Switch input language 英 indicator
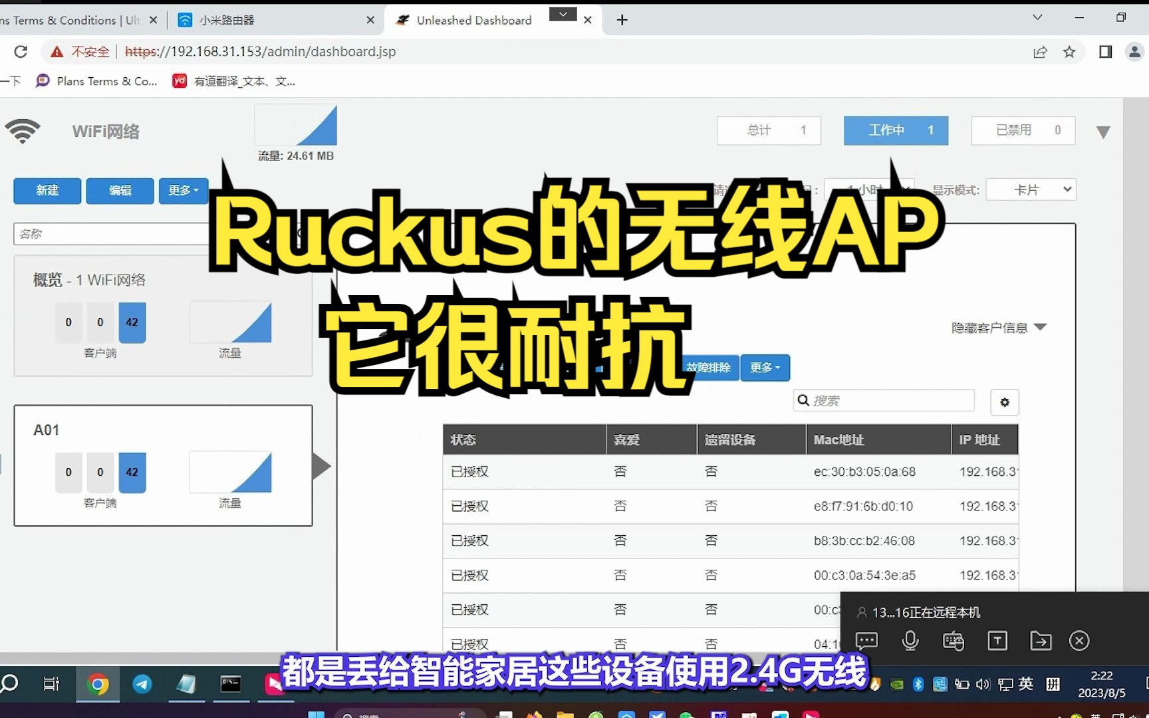 click(x=1025, y=684)
